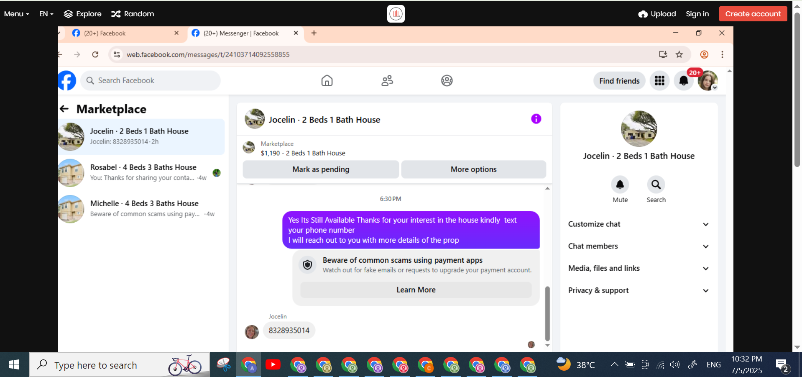802x377 pixels.
Task: Click browser forward arrow
Action: pyautogui.click(x=77, y=54)
